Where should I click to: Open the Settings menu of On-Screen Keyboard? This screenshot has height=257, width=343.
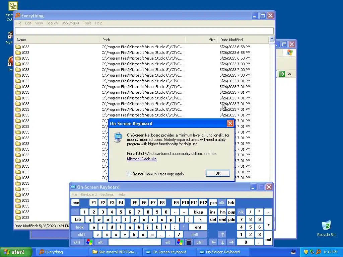pyautogui.click(x=107, y=194)
